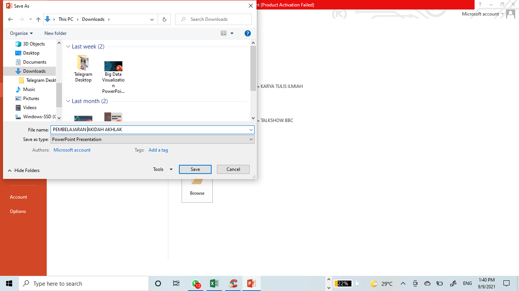Click the Task View taskbar icon
Viewport: 519px width, 291px height.
(176, 283)
